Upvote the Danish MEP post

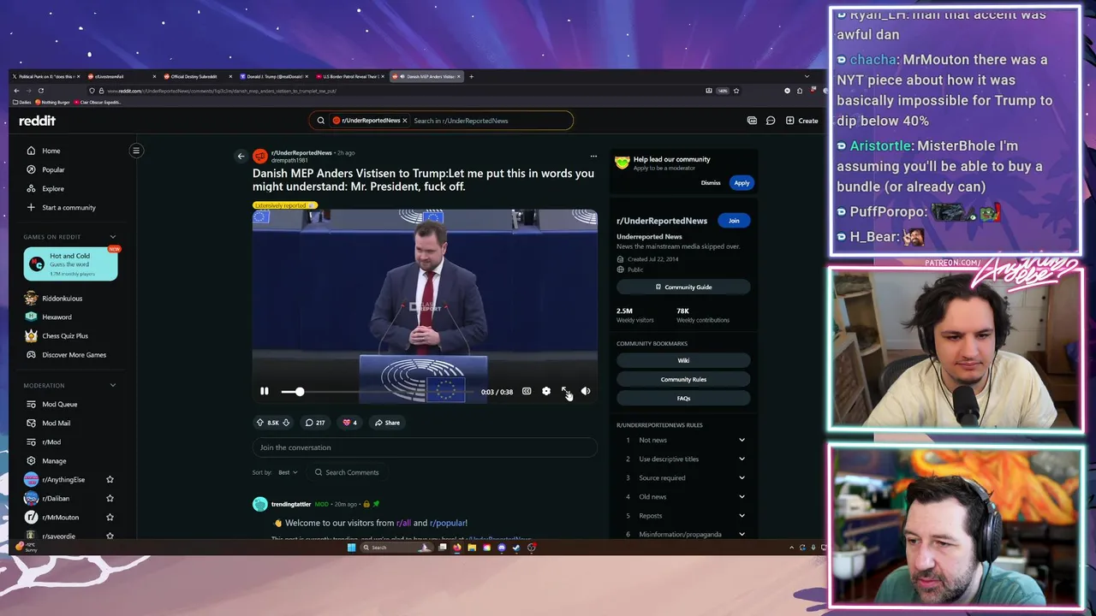(x=260, y=423)
